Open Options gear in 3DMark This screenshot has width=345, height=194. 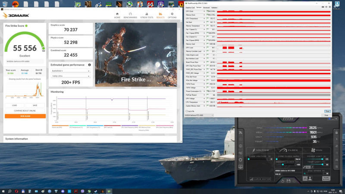(x=172, y=16)
